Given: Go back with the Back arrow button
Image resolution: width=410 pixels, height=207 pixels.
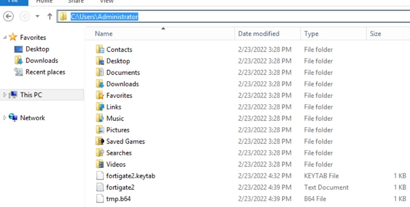Looking at the screenshot, I should pos(9,16).
